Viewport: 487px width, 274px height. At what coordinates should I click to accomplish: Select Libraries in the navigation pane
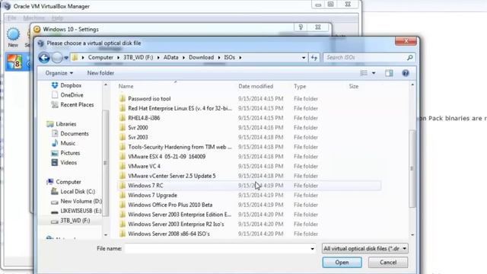point(62,124)
